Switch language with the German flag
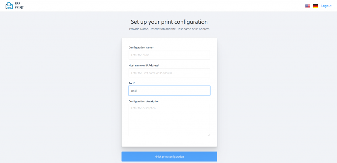This screenshot has width=337, height=163. tap(316, 6)
